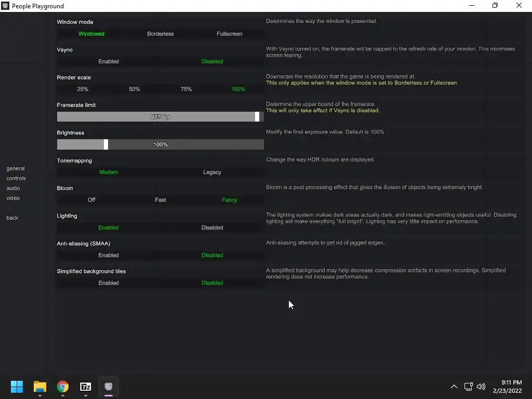The height and width of the screenshot is (399, 532).
Task: Open the Windows Start menu
Action: (17, 387)
